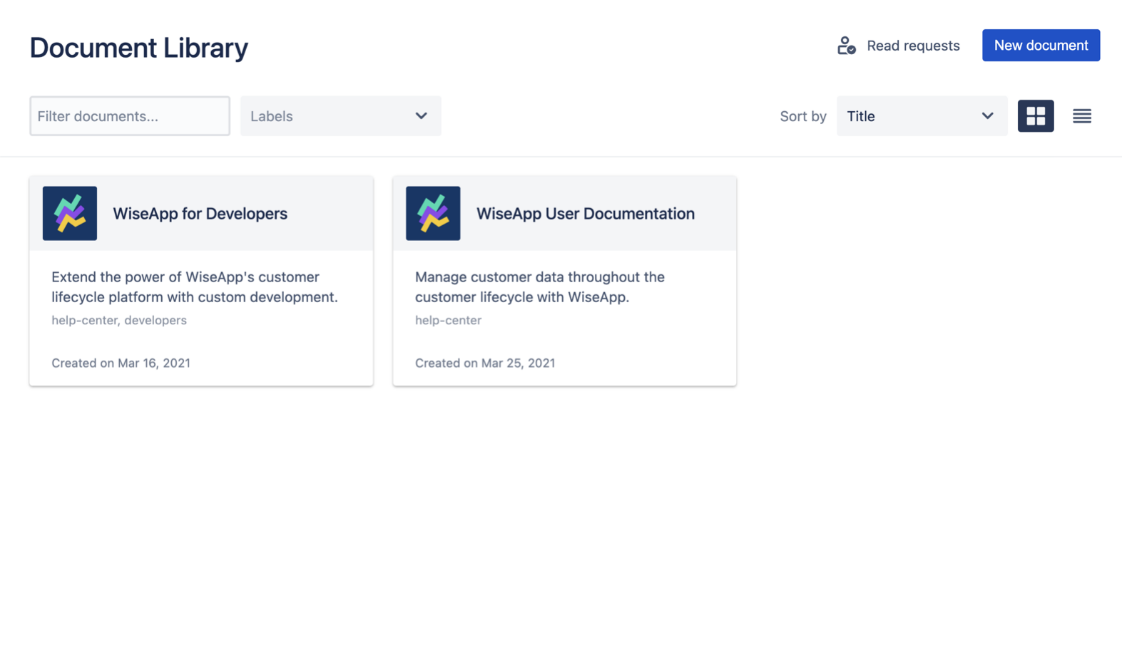This screenshot has height=672, width=1122.
Task: Open the WiseApp for Developers title
Action: pos(200,214)
